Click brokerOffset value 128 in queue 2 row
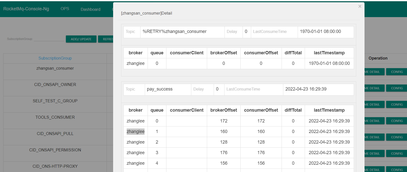407x172 pixels. pos(224,142)
